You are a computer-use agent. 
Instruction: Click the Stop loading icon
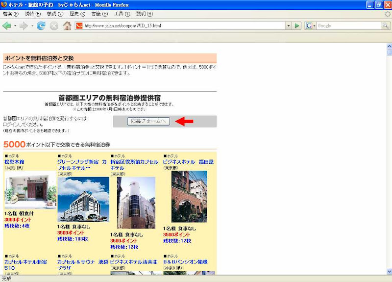[x=54, y=26]
